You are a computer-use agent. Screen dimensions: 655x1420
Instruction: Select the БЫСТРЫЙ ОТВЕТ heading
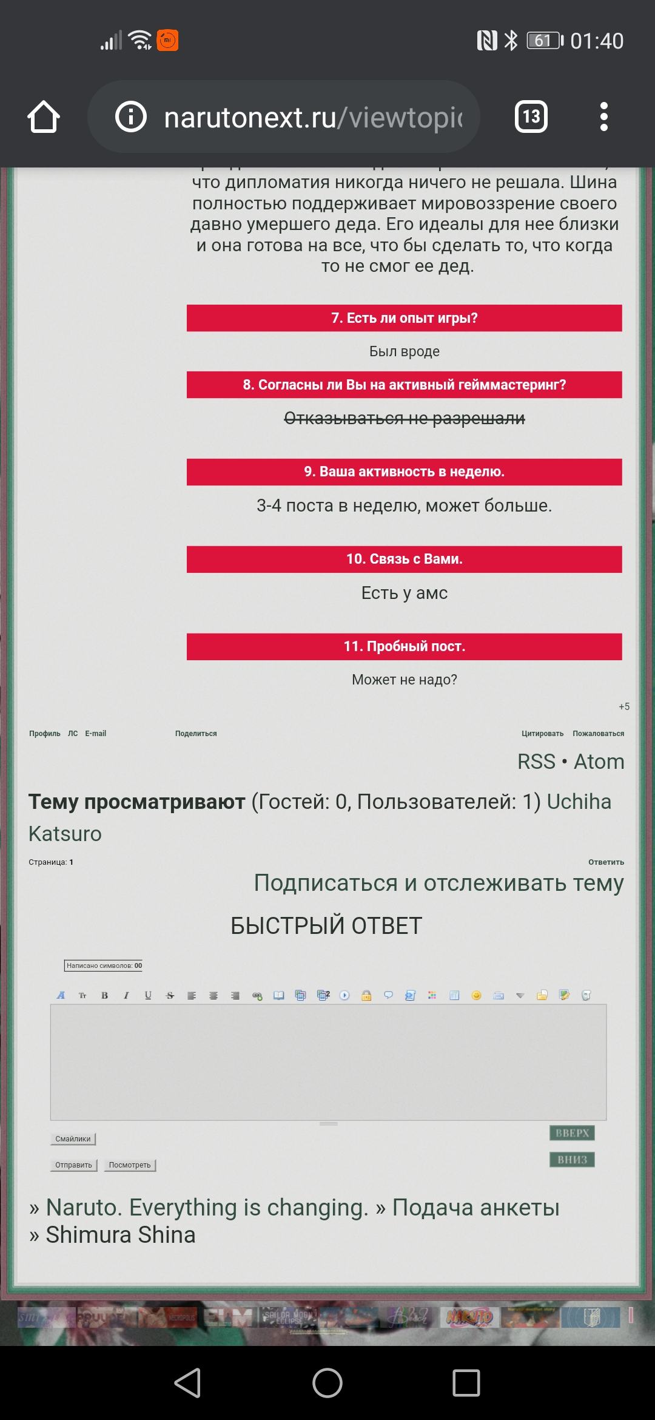(x=326, y=926)
